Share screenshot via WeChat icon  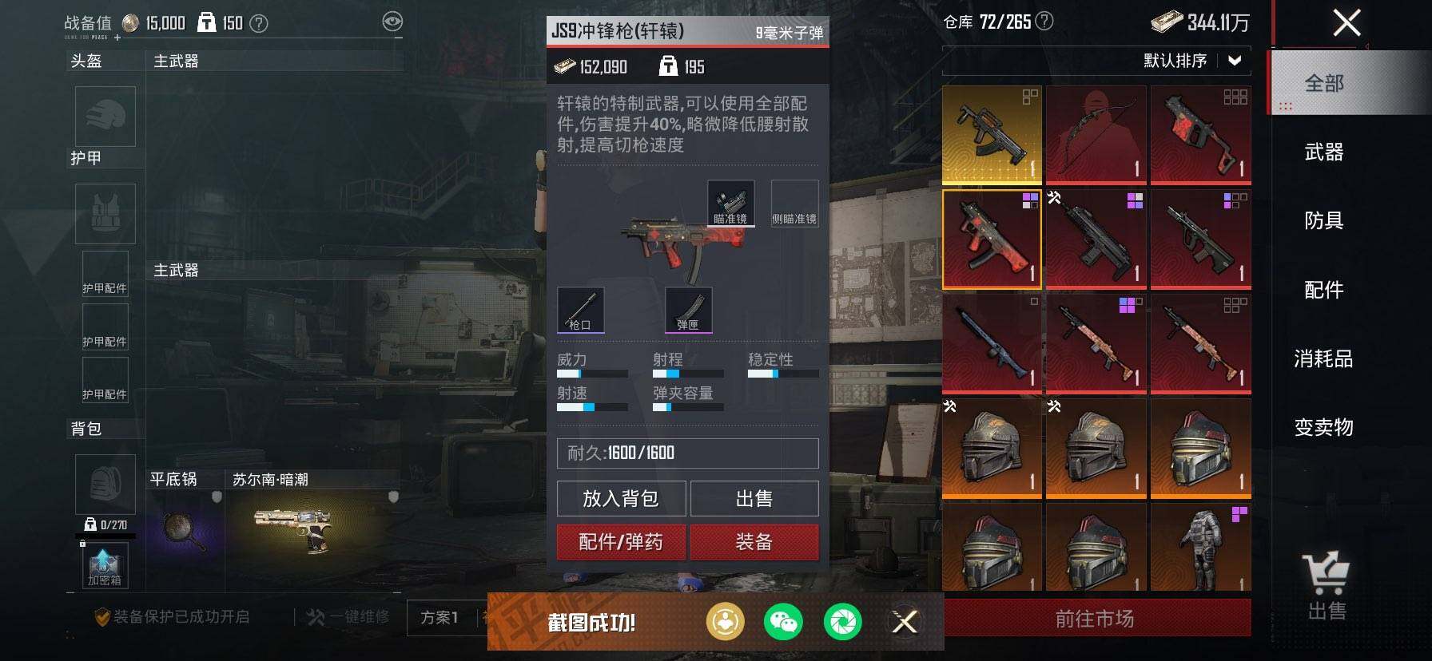tap(783, 621)
